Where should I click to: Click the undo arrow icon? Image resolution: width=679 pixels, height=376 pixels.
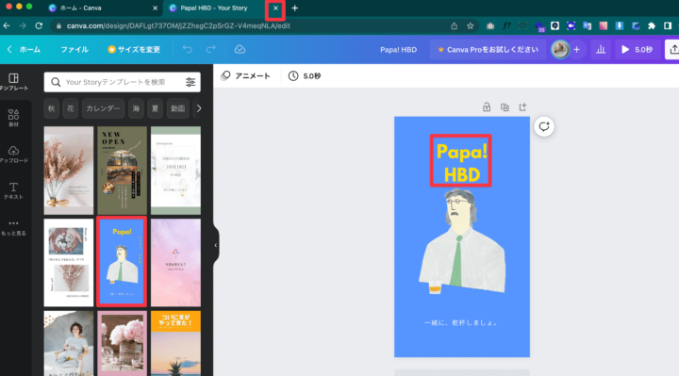click(187, 49)
